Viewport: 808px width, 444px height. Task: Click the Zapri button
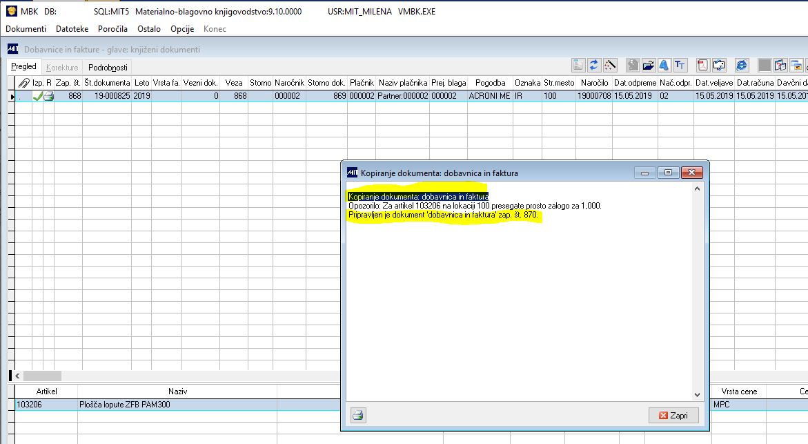(673, 415)
